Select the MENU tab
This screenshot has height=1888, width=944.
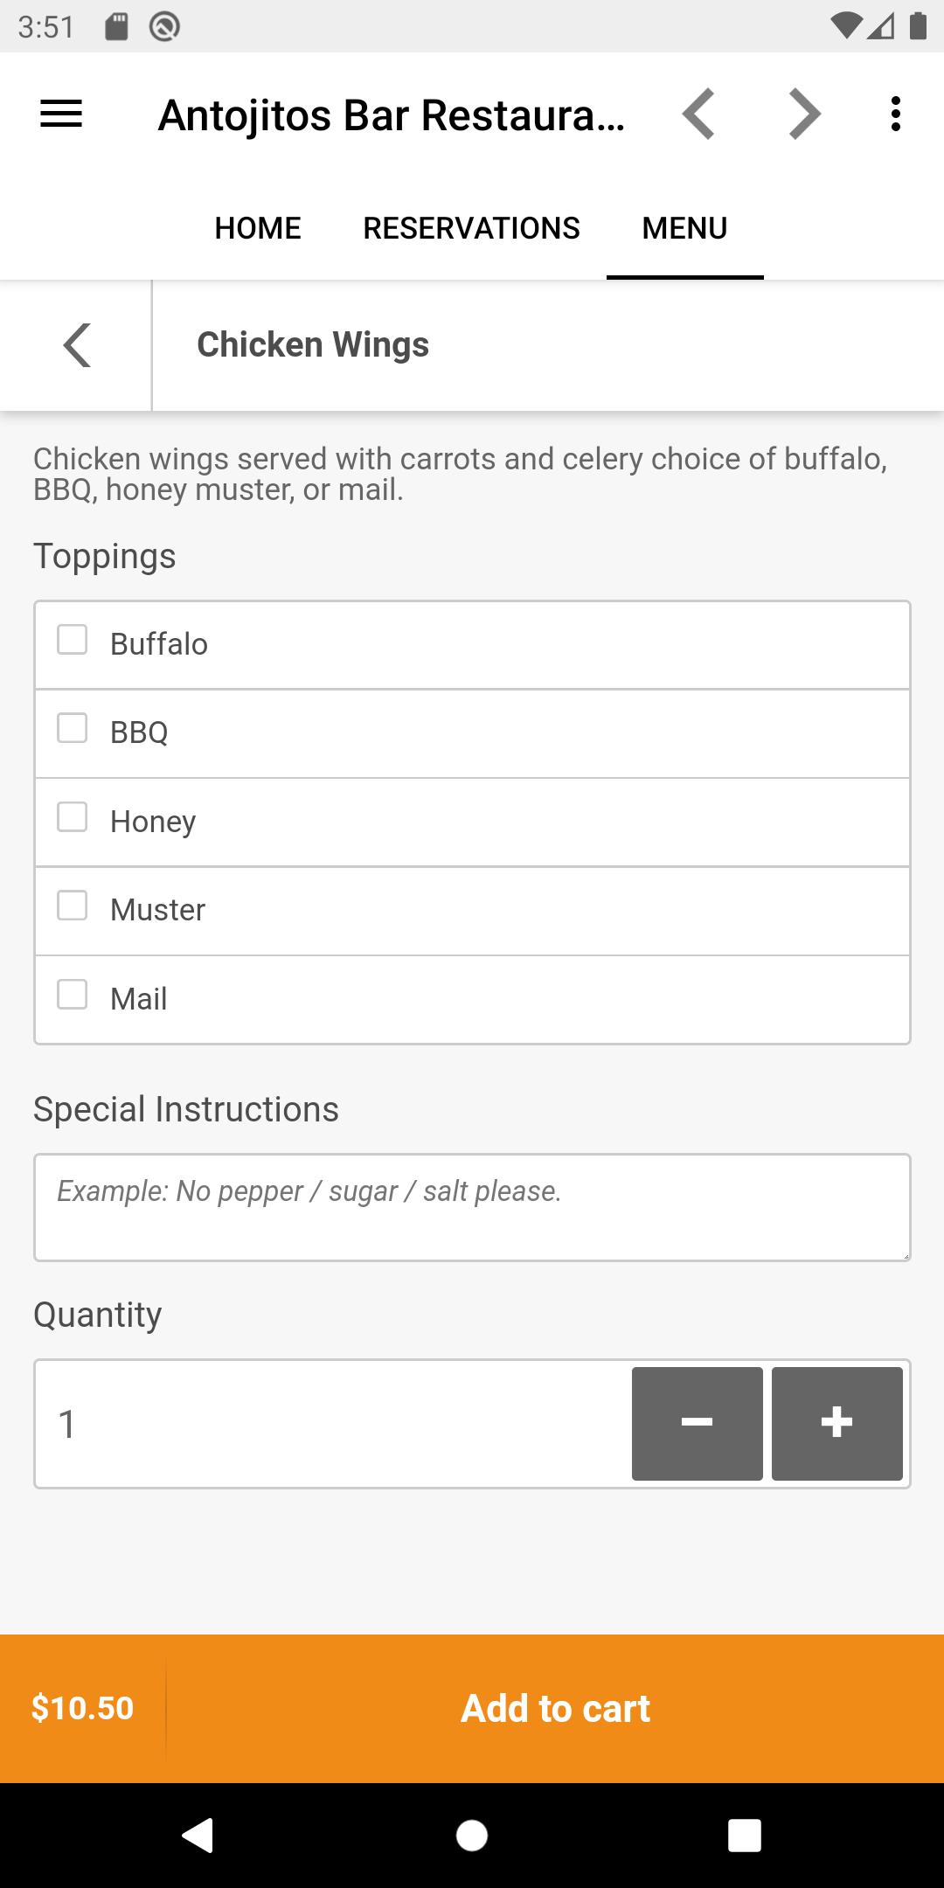click(684, 228)
